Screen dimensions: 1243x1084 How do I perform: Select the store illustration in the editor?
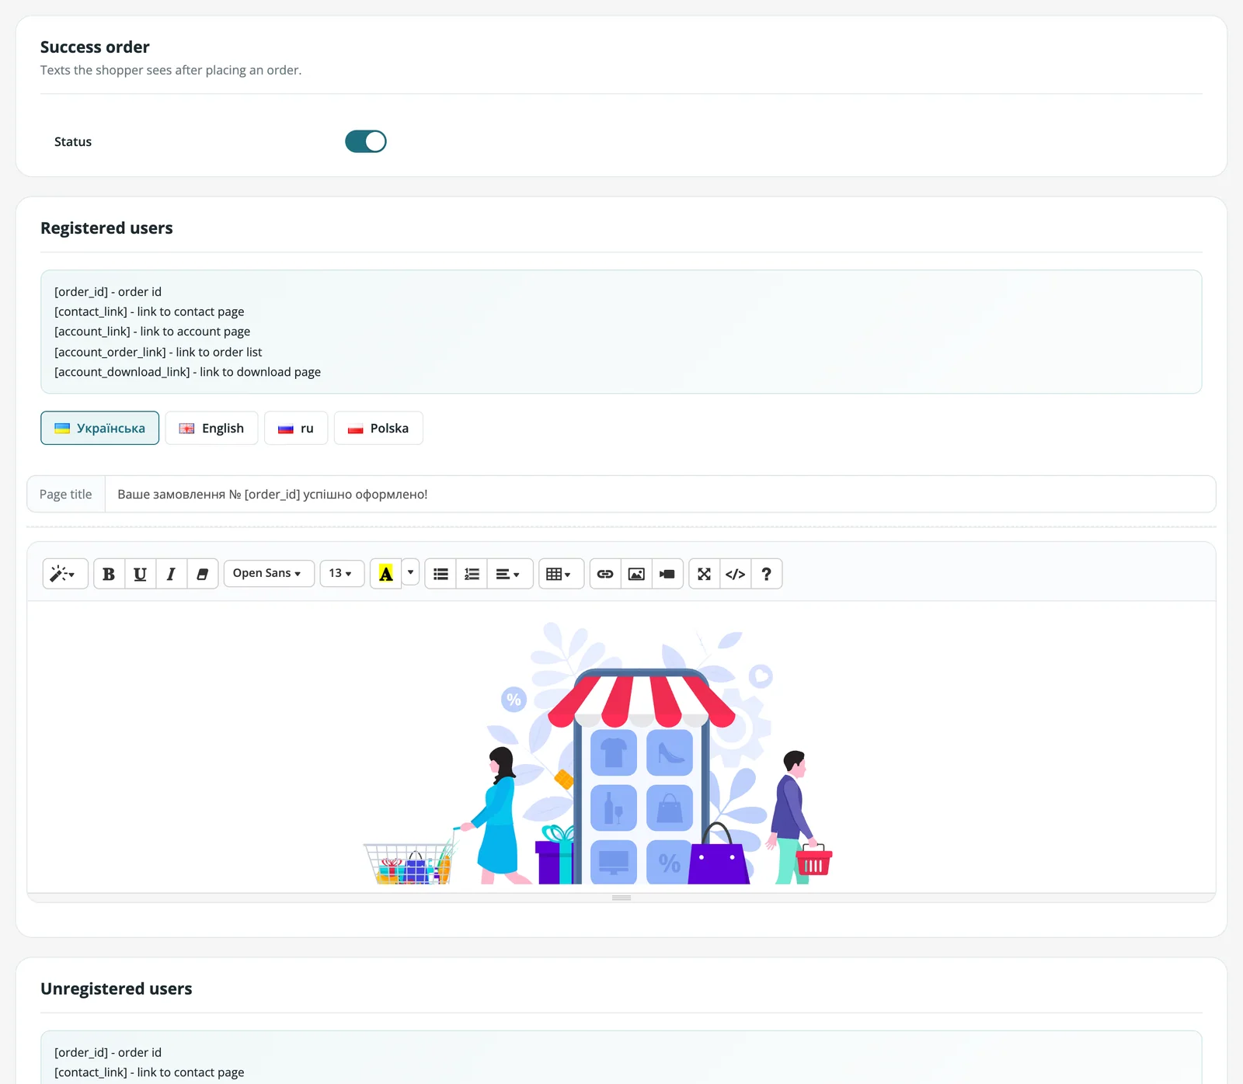click(x=598, y=753)
